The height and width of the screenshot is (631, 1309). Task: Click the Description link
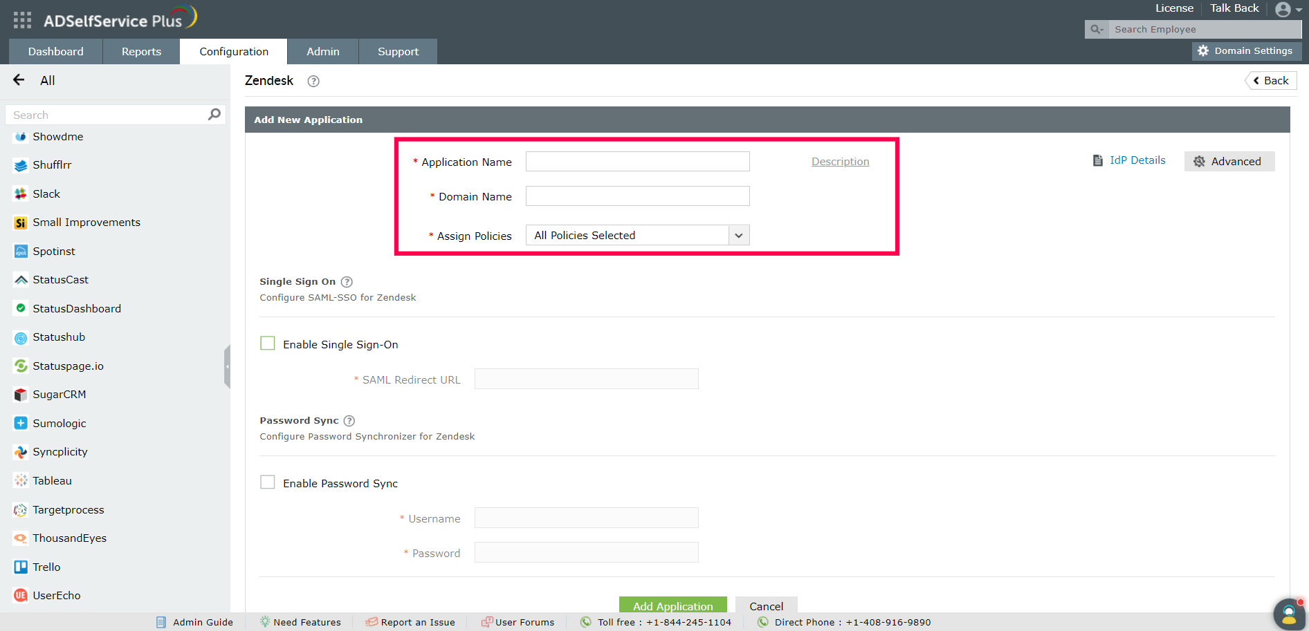[x=840, y=161]
